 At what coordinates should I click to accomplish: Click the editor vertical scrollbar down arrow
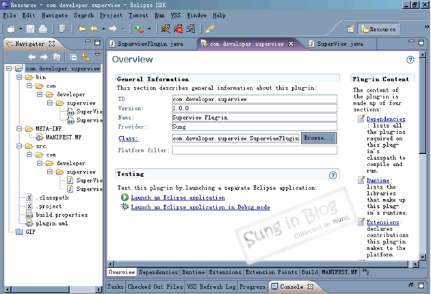423,257
